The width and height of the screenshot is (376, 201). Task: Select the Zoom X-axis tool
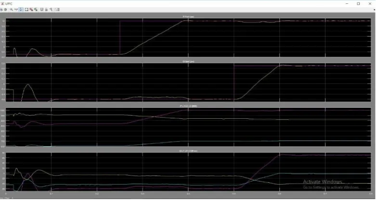pyautogui.click(x=16, y=10)
